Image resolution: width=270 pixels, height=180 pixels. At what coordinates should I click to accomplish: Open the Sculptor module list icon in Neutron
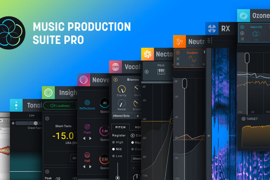tap(178, 59)
